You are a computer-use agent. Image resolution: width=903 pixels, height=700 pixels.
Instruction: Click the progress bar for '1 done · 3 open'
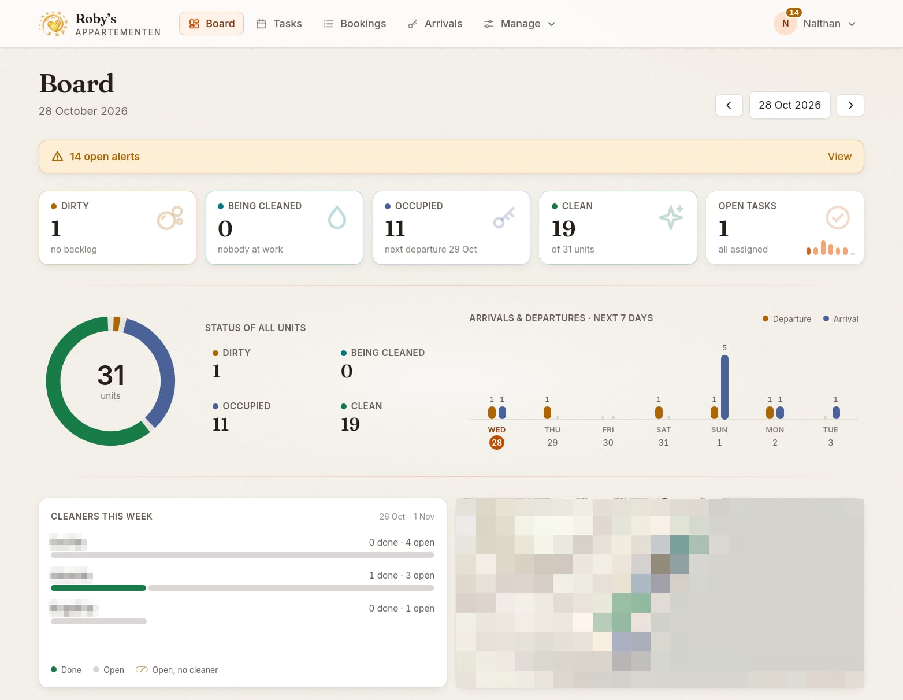pos(243,588)
